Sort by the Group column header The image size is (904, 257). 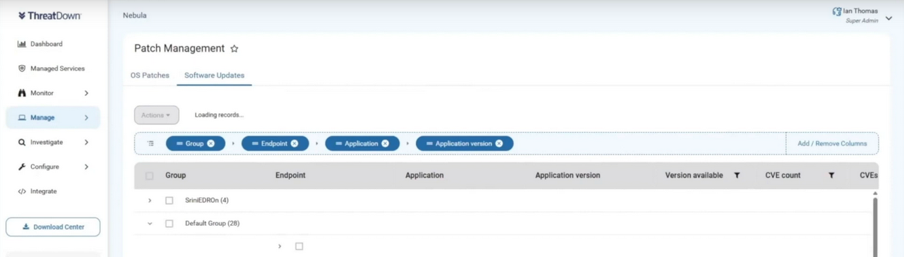coord(176,175)
